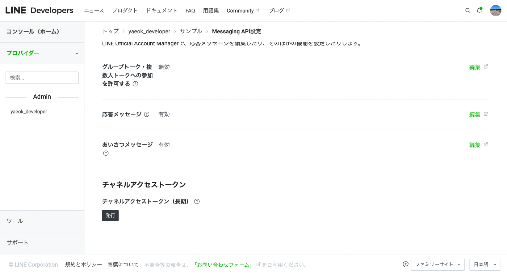Click the feedback chat bubble icon in footer
The width and height of the screenshot is (507, 275).
point(406,264)
